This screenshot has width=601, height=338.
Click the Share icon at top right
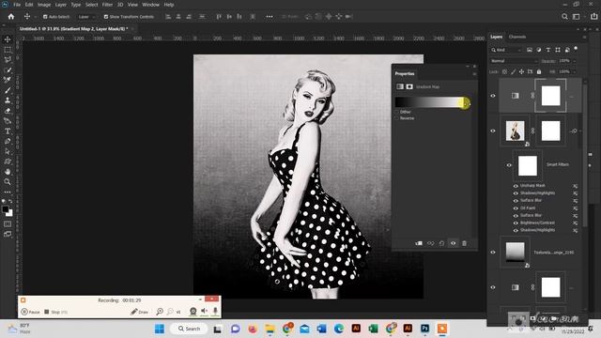[593, 17]
